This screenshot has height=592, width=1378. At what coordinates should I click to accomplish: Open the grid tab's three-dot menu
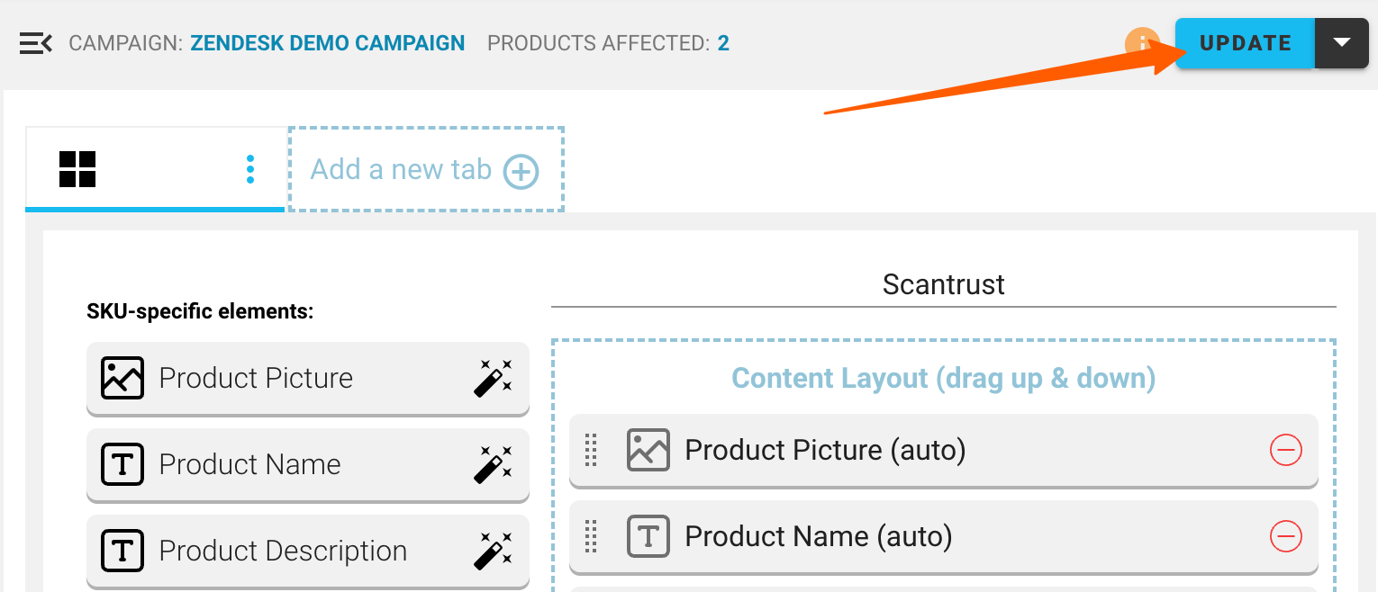(x=250, y=169)
